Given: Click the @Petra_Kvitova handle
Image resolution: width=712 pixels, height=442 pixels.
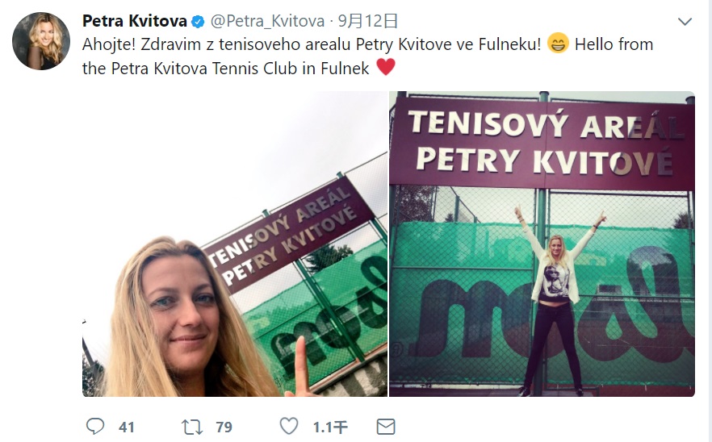Looking at the screenshot, I should tap(267, 21).
